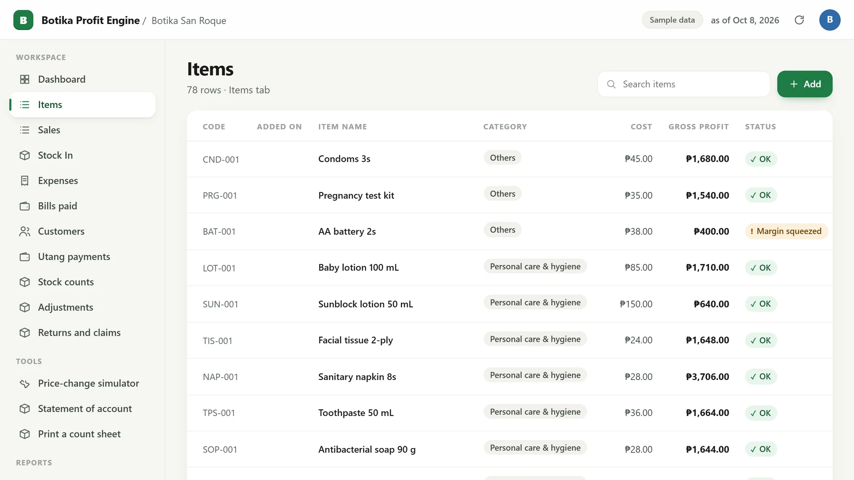Select Sunblock lotion 50 mL row name
Screen dimensions: 854x480
366,304
